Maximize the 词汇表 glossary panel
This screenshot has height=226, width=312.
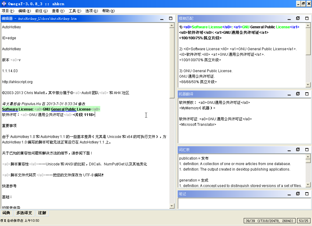[307, 150]
